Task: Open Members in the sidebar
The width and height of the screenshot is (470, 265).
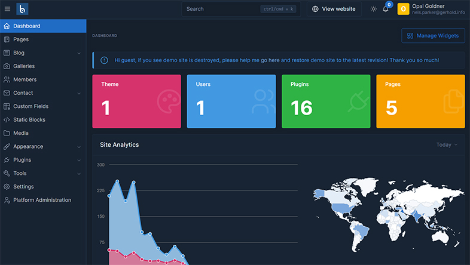Action: click(43, 79)
